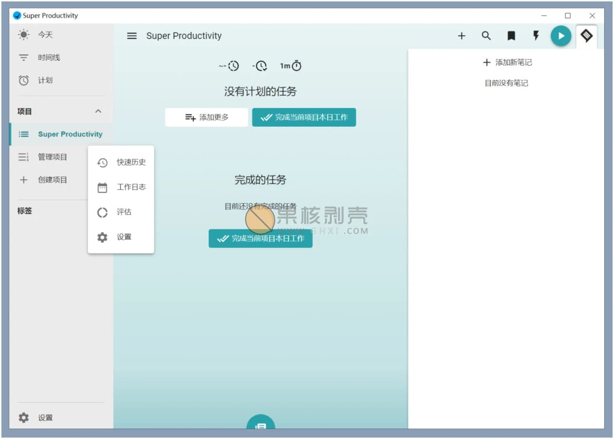This screenshot has width=614, height=439.
Task: Expand the 标签 section in sidebar
Action: (x=24, y=211)
